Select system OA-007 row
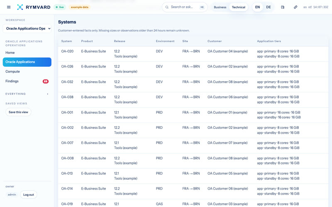 (193, 146)
